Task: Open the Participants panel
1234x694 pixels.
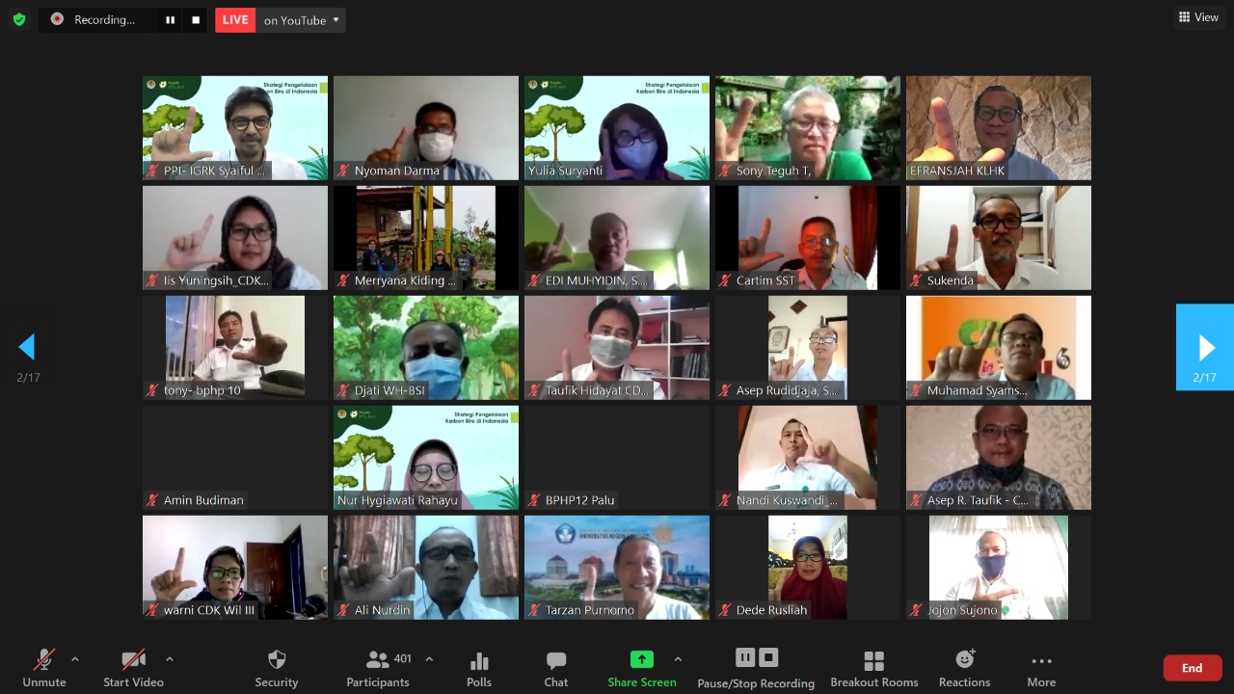Action: pyautogui.click(x=378, y=667)
